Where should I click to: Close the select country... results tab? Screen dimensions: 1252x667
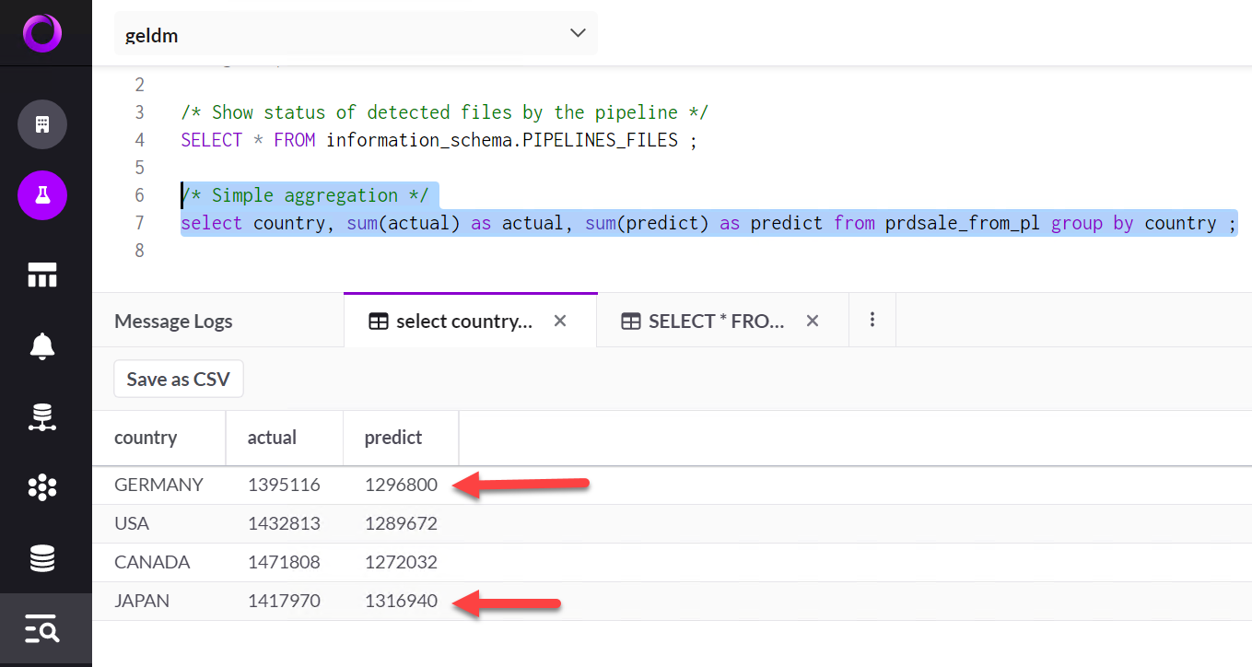pyautogui.click(x=559, y=321)
